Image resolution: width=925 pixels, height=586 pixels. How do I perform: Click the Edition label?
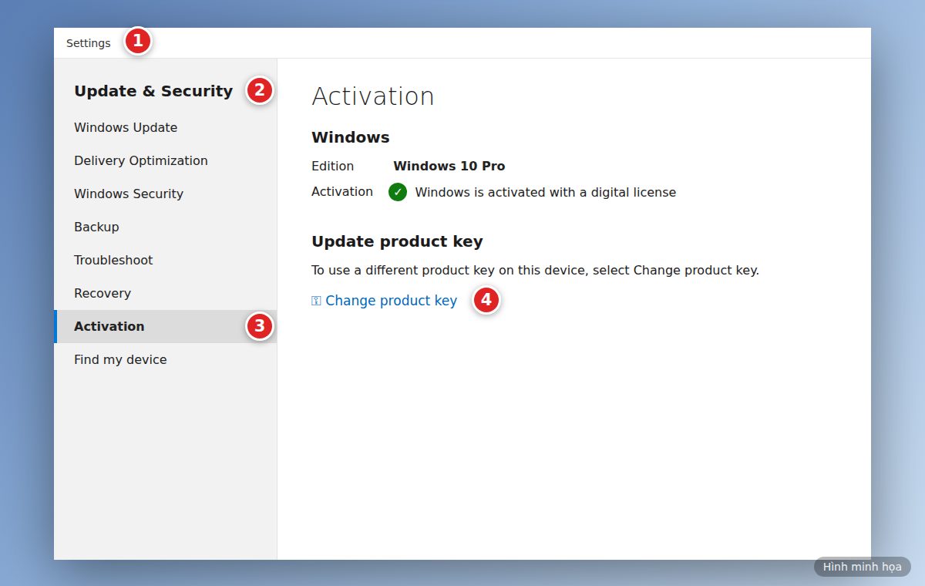[333, 167]
